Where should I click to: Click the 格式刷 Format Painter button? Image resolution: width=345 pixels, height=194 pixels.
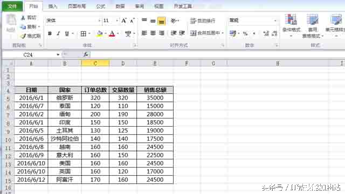(x=31, y=36)
